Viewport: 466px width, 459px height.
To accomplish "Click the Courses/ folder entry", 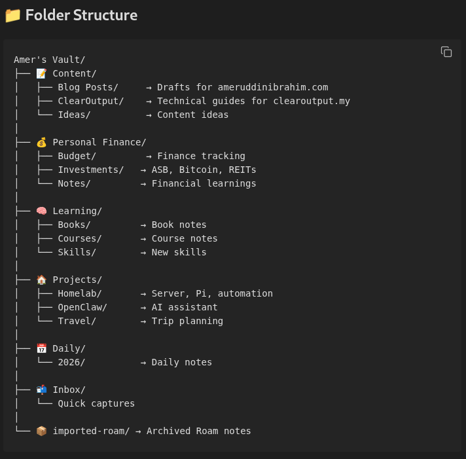I will click(80, 238).
